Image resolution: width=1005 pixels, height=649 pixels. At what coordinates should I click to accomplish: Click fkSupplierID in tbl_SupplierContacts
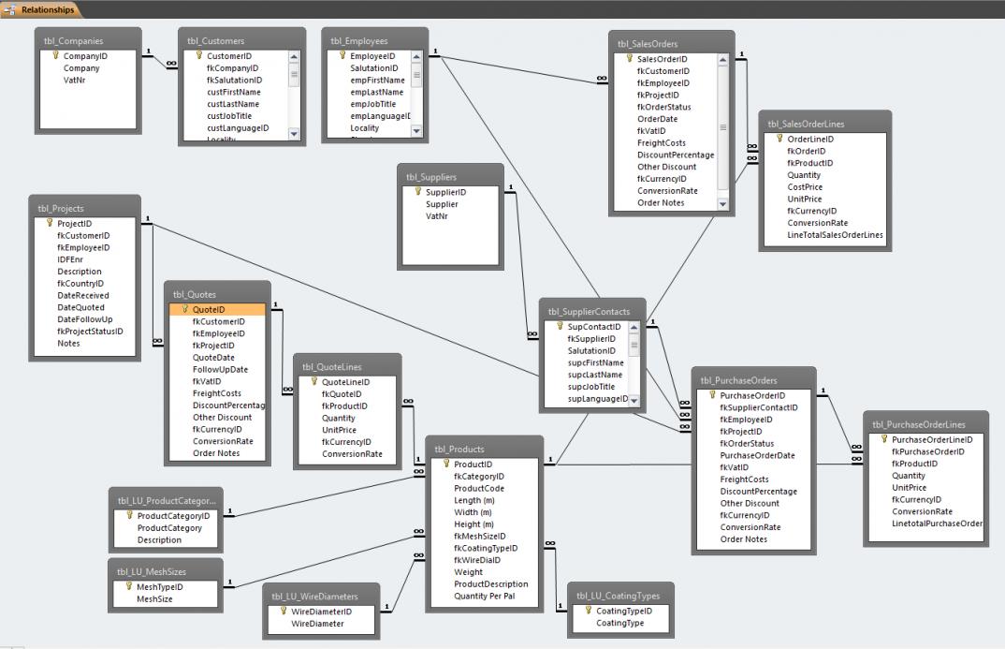591,339
